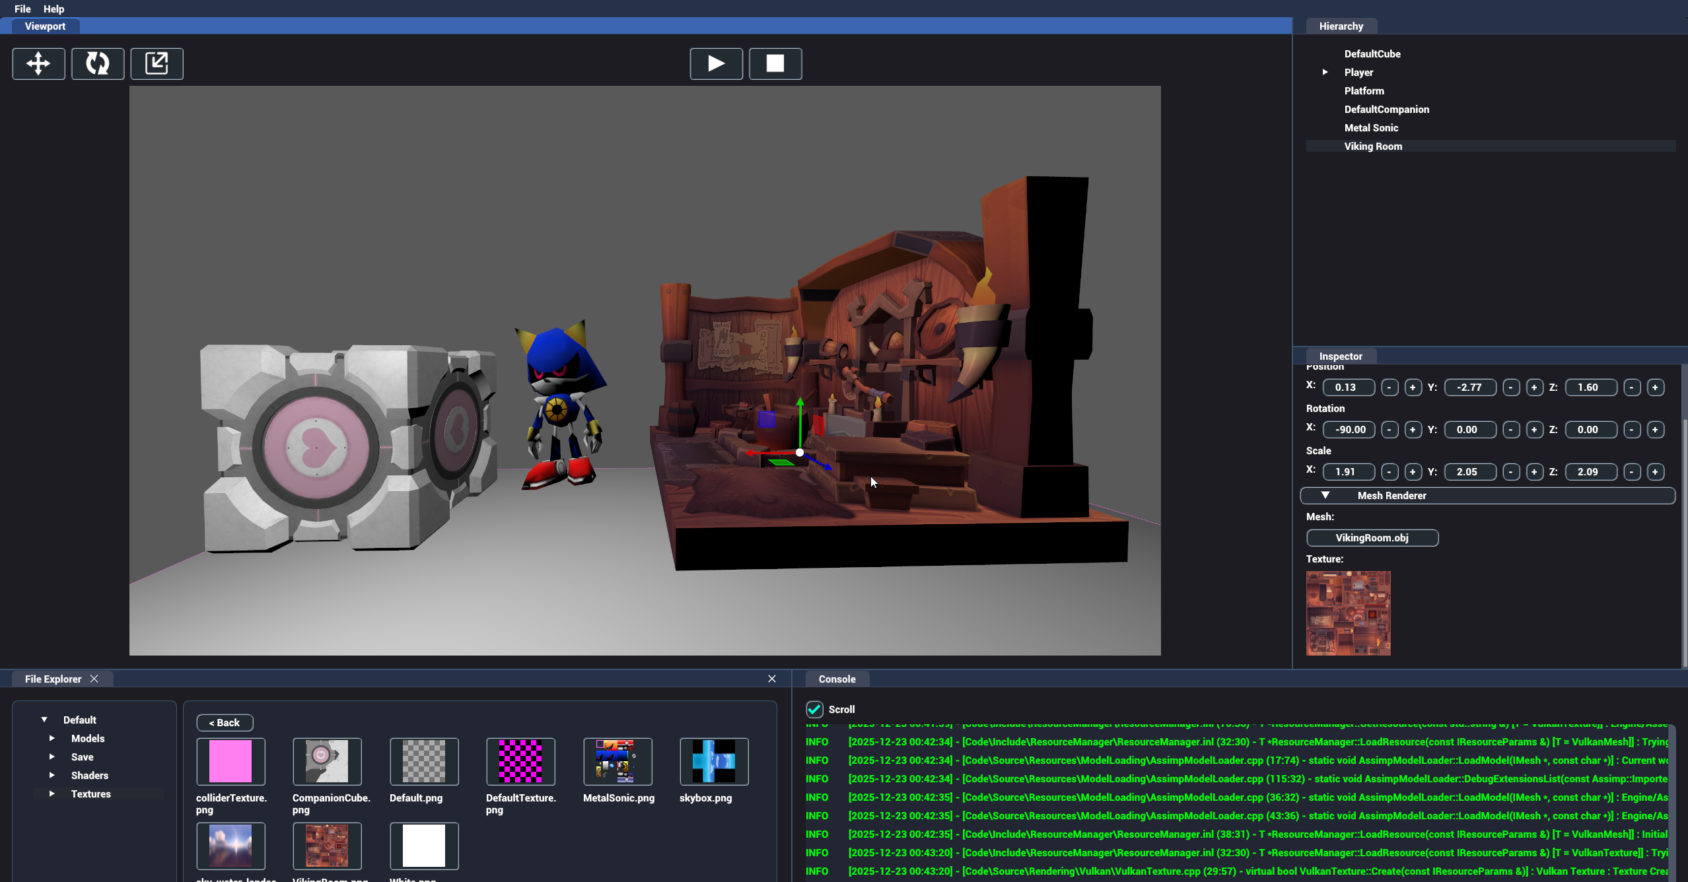The width and height of the screenshot is (1688, 882).
Task: Collapse the Mesh Renderer component
Action: pos(1325,495)
